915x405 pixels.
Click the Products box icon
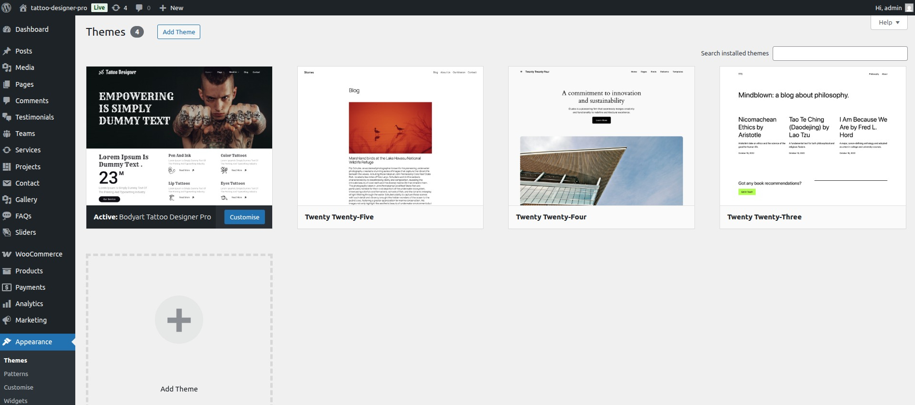(x=7, y=271)
